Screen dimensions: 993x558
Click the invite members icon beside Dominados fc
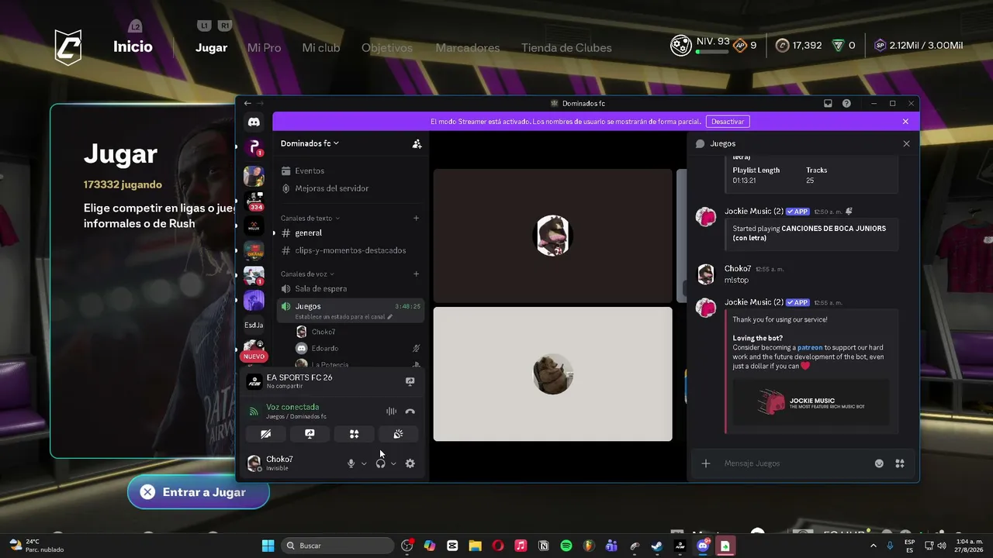pos(417,143)
